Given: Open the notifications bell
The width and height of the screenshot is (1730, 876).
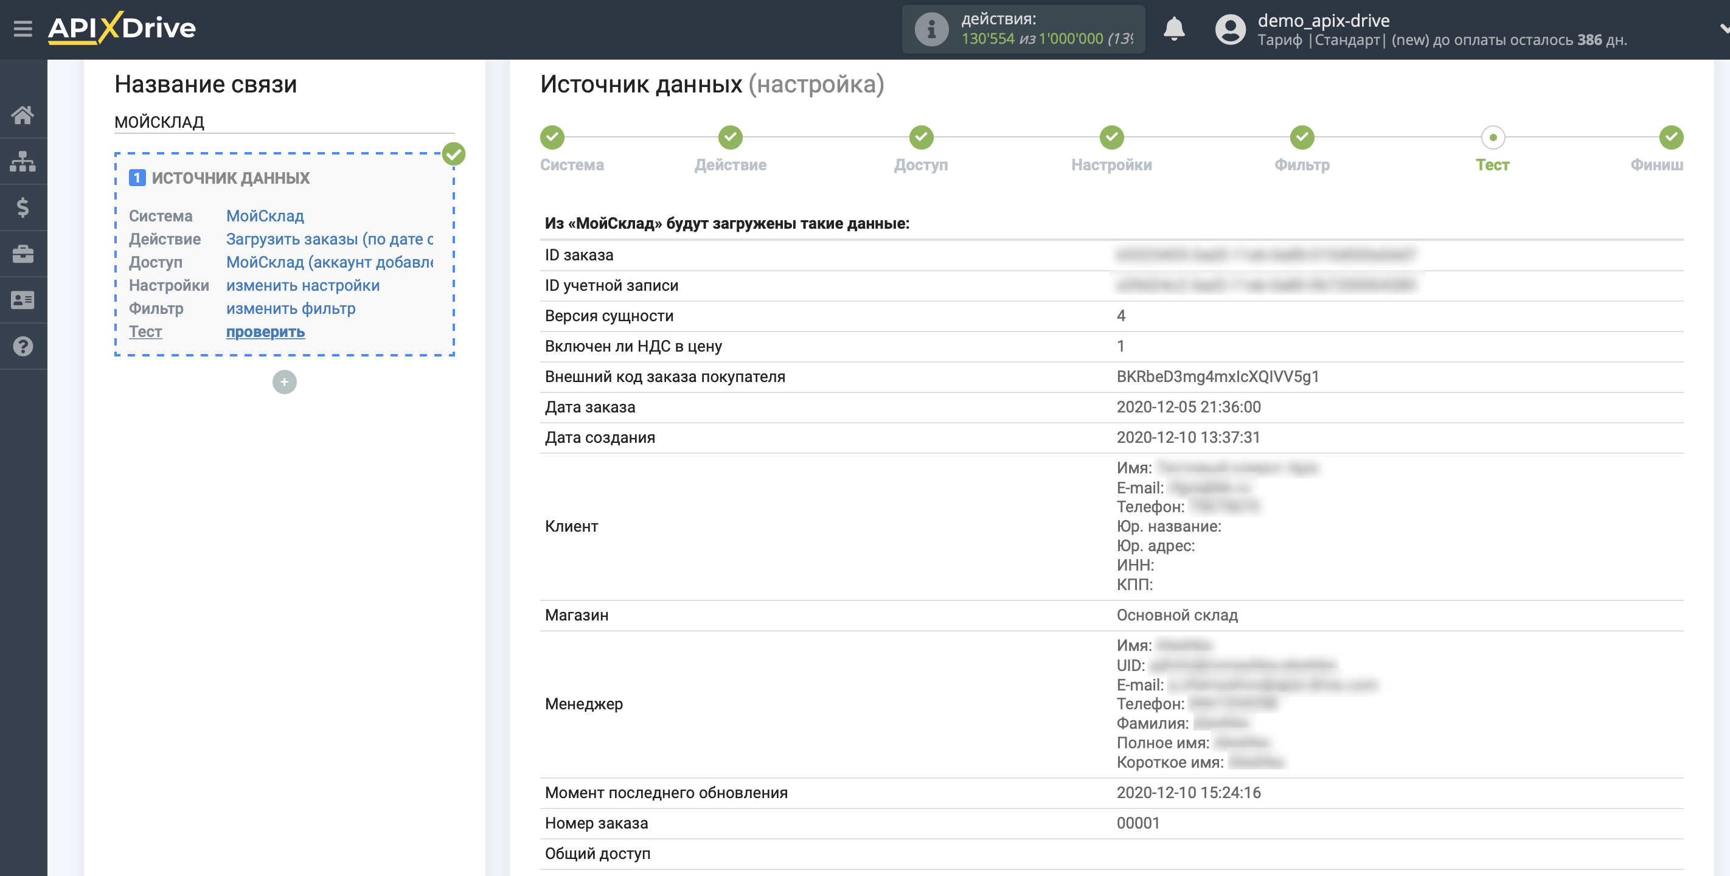Looking at the screenshot, I should tap(1173, 30).
